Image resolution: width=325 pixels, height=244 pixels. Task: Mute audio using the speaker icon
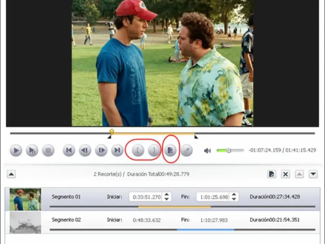tap(208, 150)
